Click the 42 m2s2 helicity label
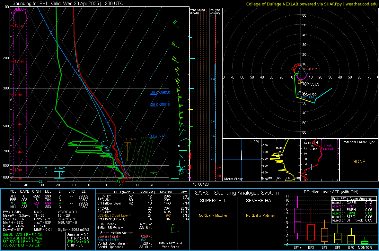 click(x=61, y=168)
